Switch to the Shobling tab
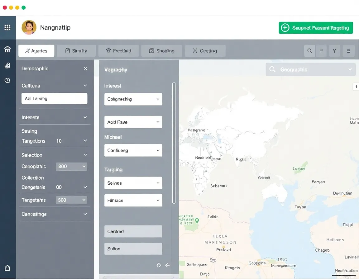 pos(161,51)
